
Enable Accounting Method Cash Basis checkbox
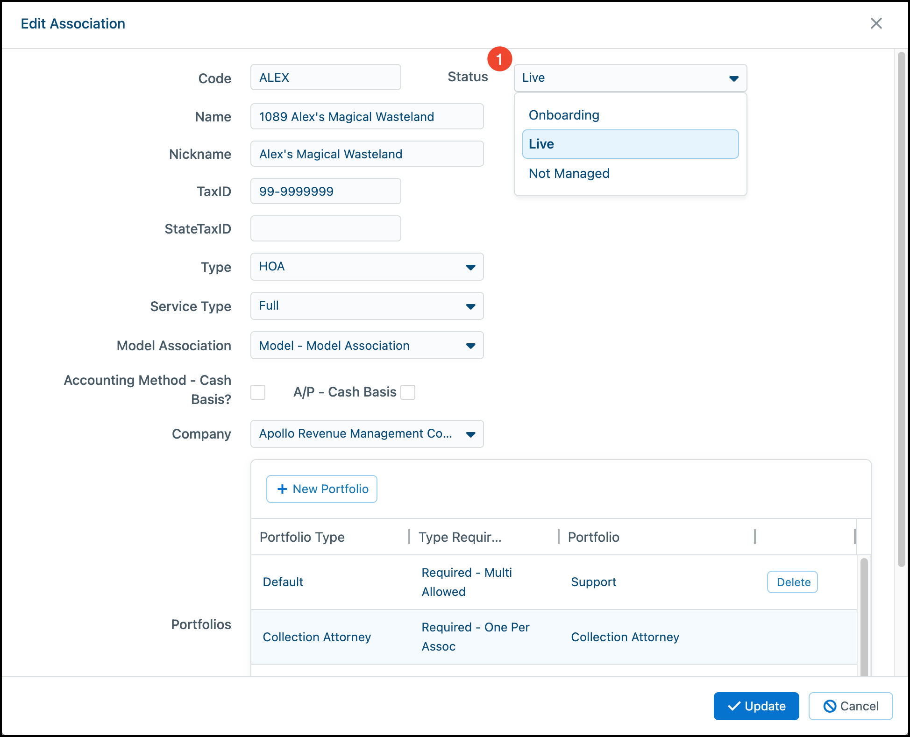pos(258,392)
